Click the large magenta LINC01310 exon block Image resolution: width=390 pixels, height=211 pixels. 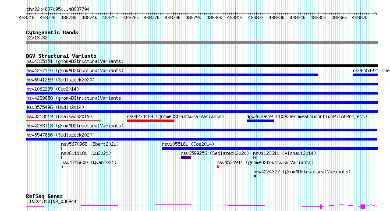tap(363, 207)
